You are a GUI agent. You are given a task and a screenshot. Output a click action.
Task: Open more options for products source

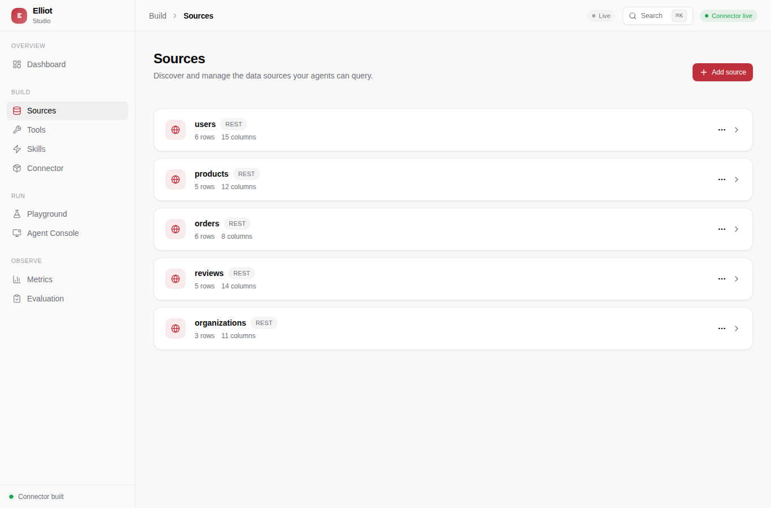pyautogui.click(x=722, y=179)
